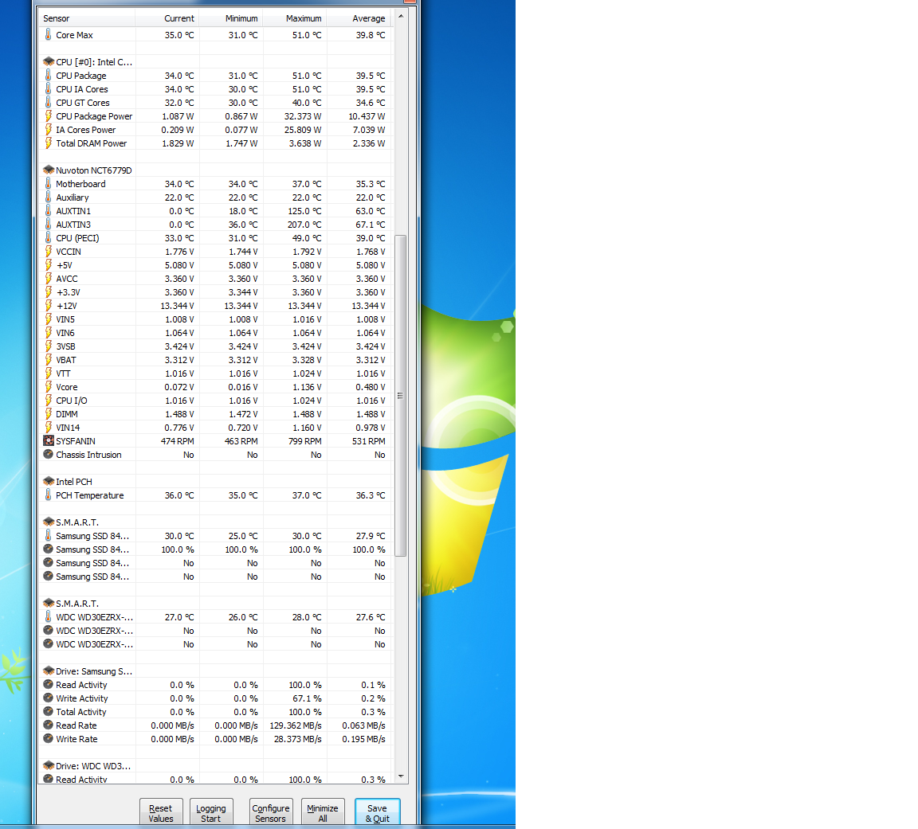Click the VIN14 row label
Screen dimensions: 918x829
click(68, 427)
